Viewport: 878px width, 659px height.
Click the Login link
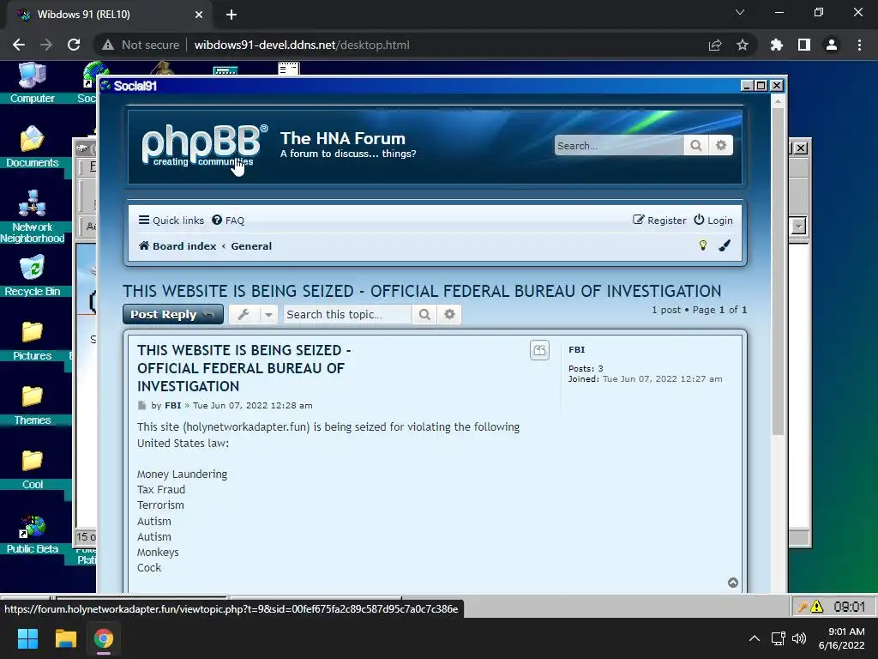(713, 221)
